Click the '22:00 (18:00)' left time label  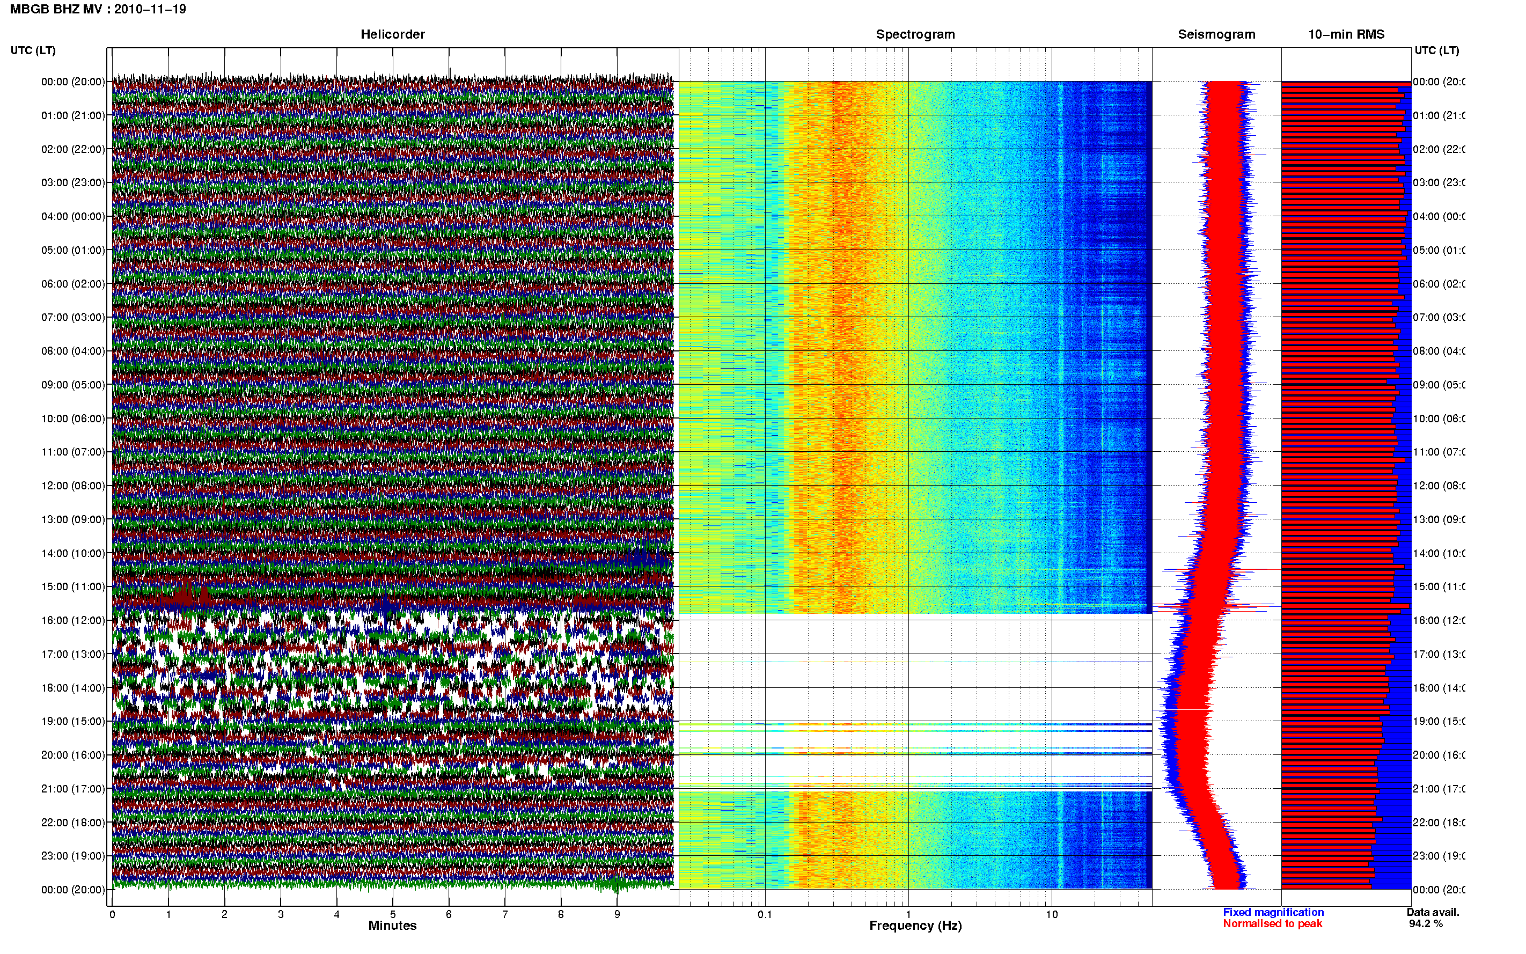tap(73, 822)
